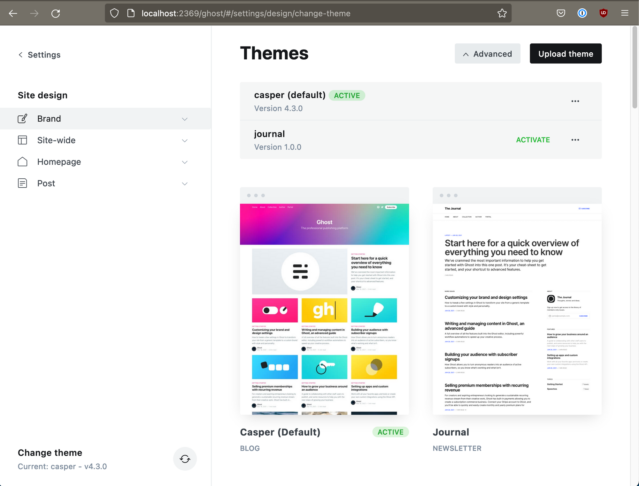Open options for journal theme
639x486 pixels.
pyautogui.click(x=575, y=140)
